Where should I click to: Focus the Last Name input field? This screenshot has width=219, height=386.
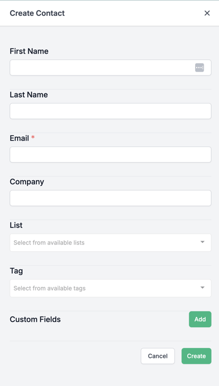(x=110, y=111)
